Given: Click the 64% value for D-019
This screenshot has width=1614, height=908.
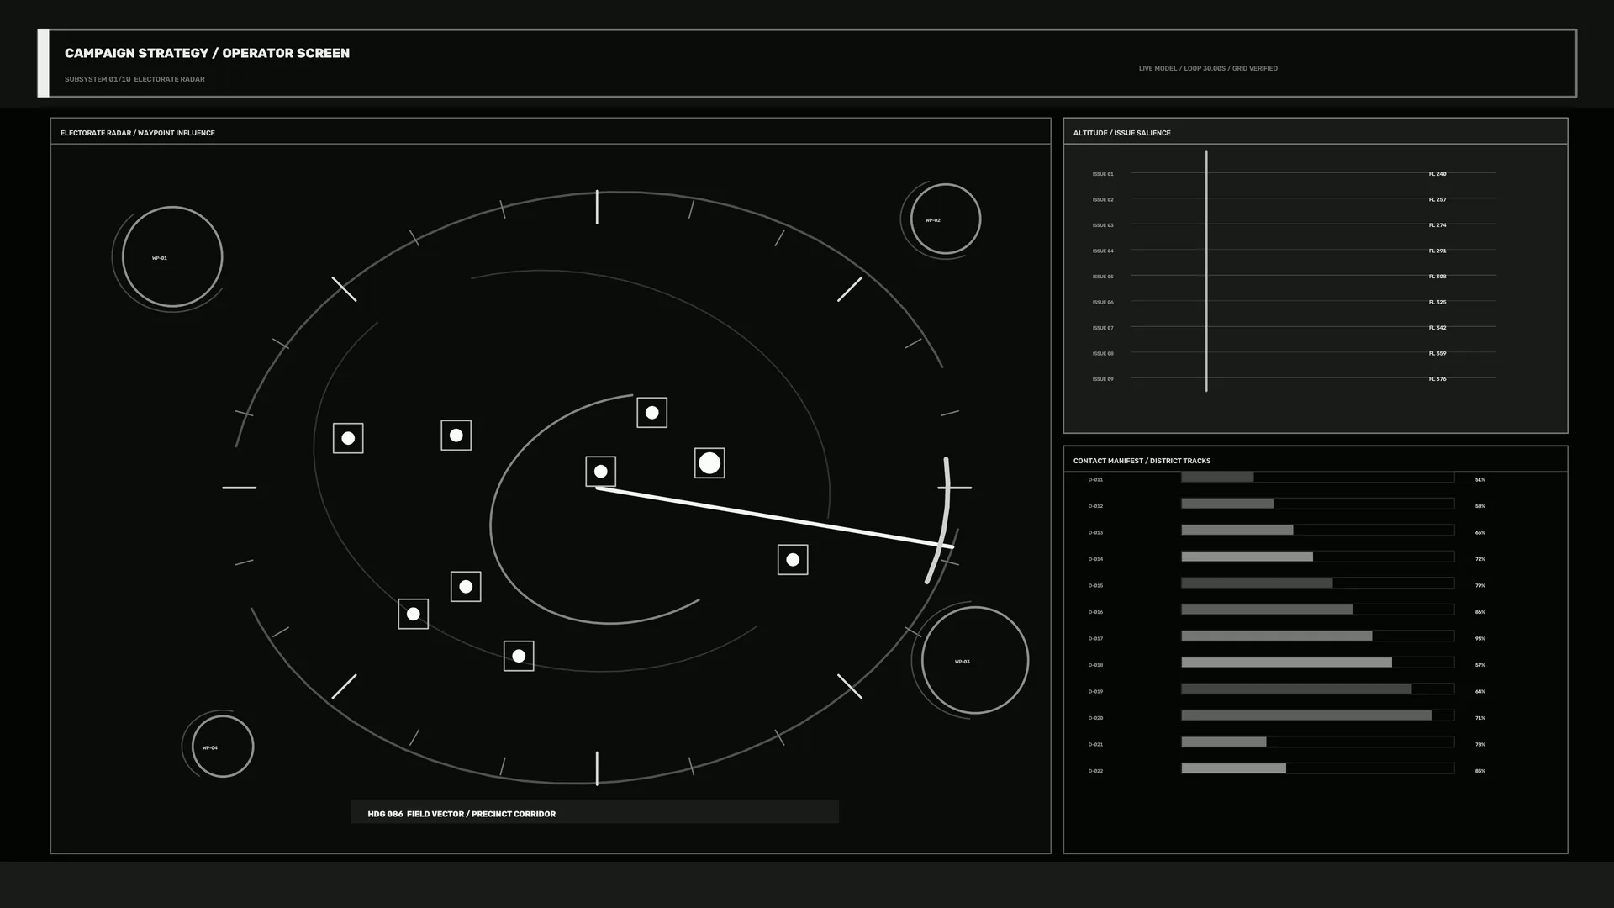Looking at the screenshot, I should click(x=1479, y=692).
